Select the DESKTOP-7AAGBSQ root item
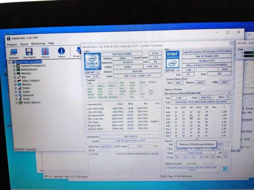Image resolution: width=254 pixels, height=190 pixels. pyautogui.click(x=29, y=62)
